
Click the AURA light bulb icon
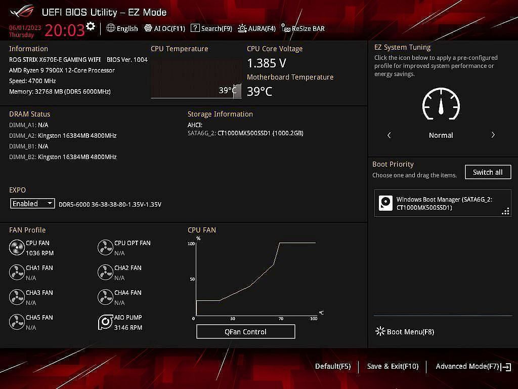[242, 28]
